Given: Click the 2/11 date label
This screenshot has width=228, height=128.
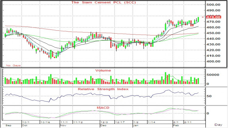Looking at the screenshot, I should coord(188,122).
